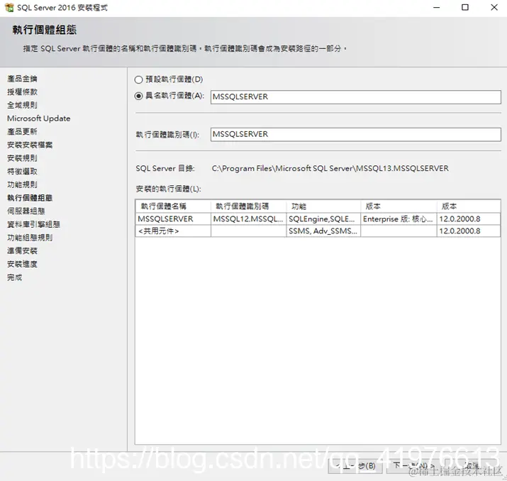Click the SSMS, Adv_SSMS... cell

pos(323,231)
